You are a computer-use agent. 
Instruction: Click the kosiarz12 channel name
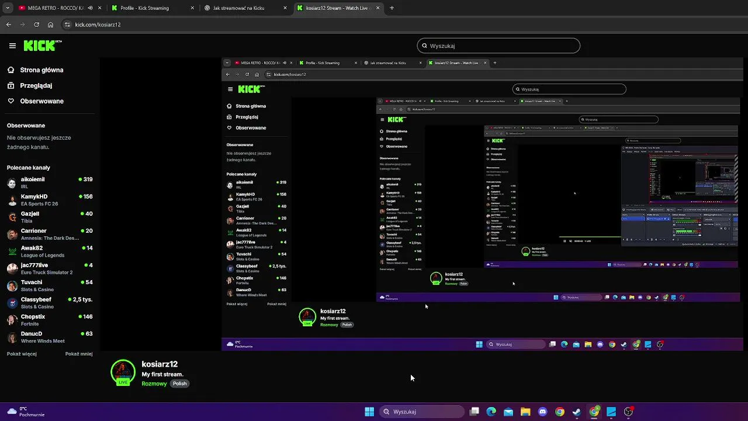coord(160,364)
